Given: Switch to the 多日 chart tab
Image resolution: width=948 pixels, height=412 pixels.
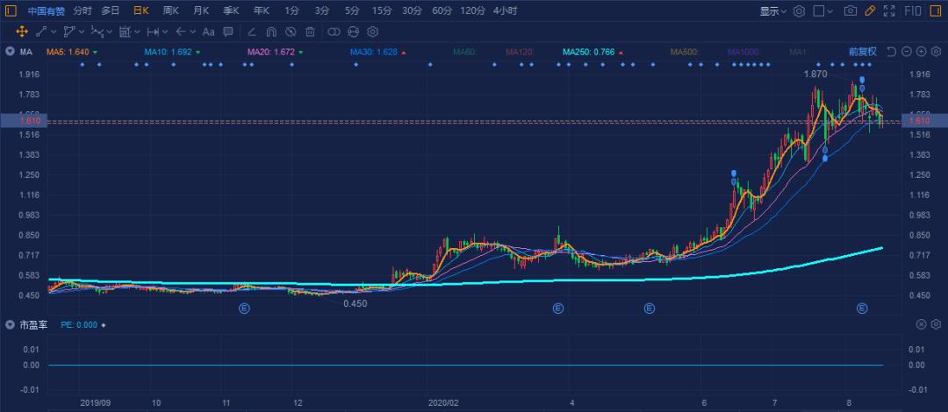Looking at the screenshot, I should click(x=110, y=11).
